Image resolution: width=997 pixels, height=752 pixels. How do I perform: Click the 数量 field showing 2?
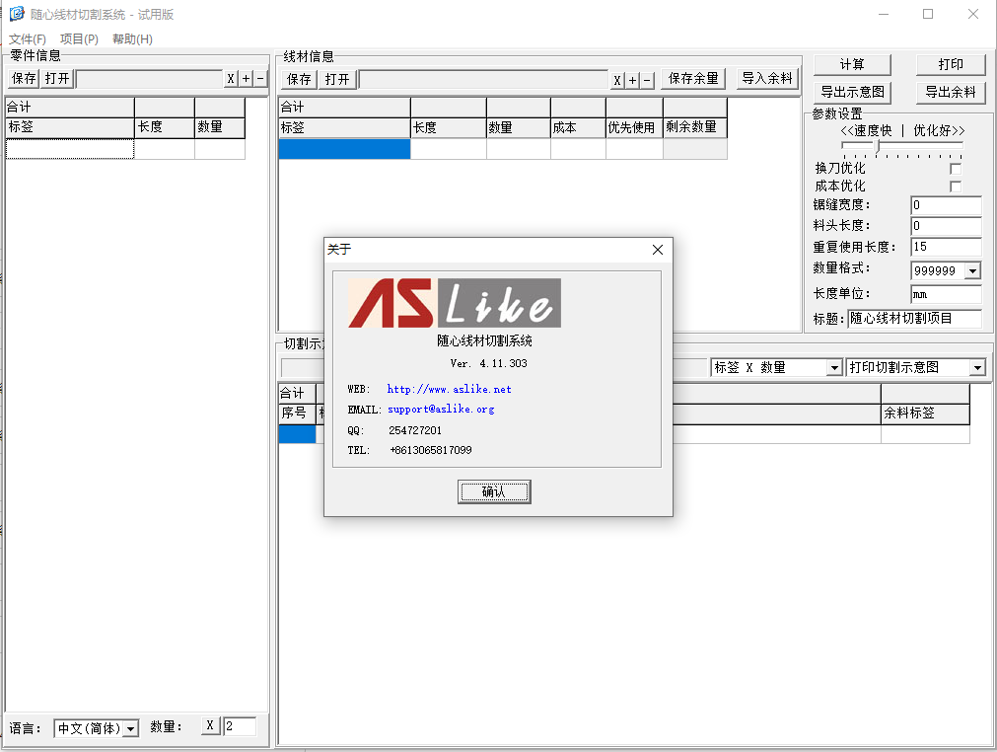tap(240, 726)
